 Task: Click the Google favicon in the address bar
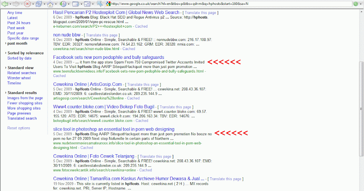(108, 4)
